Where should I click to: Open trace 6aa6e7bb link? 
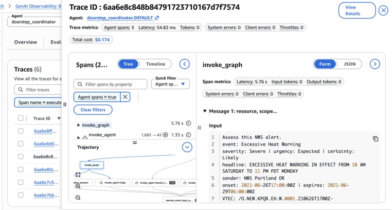click(46, 195)
